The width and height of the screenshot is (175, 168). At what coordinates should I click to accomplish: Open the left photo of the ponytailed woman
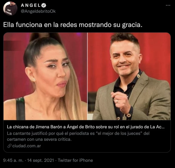coord(45,76)
